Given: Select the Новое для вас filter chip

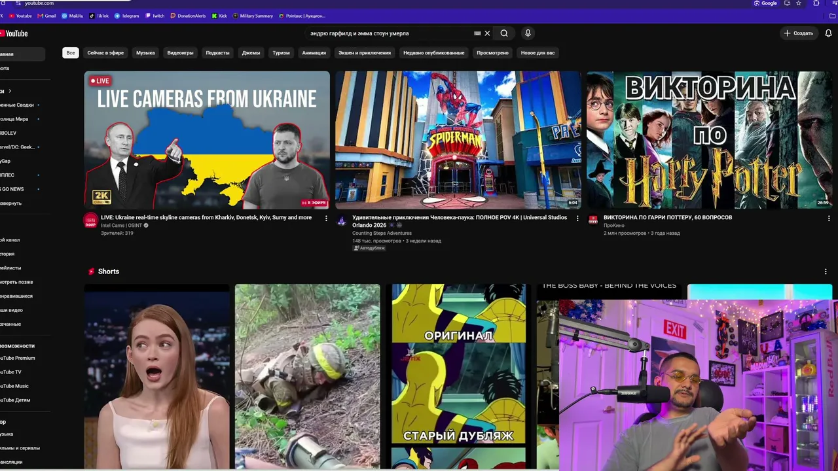Looking at the screenshot, I should pos(537,53).
